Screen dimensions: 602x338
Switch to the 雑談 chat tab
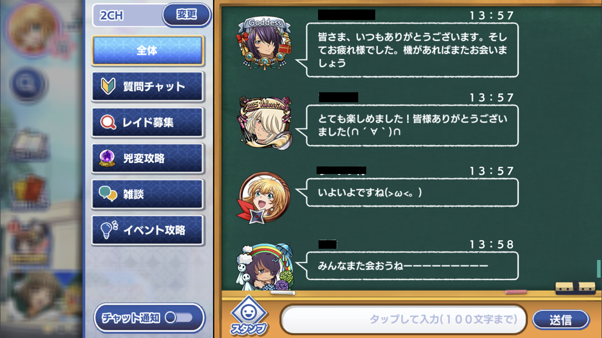coord(147,194)
